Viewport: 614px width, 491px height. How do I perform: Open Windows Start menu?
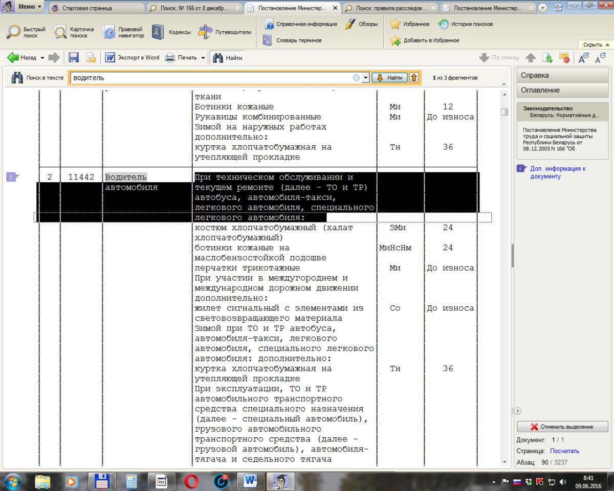[x=12, y=481]
